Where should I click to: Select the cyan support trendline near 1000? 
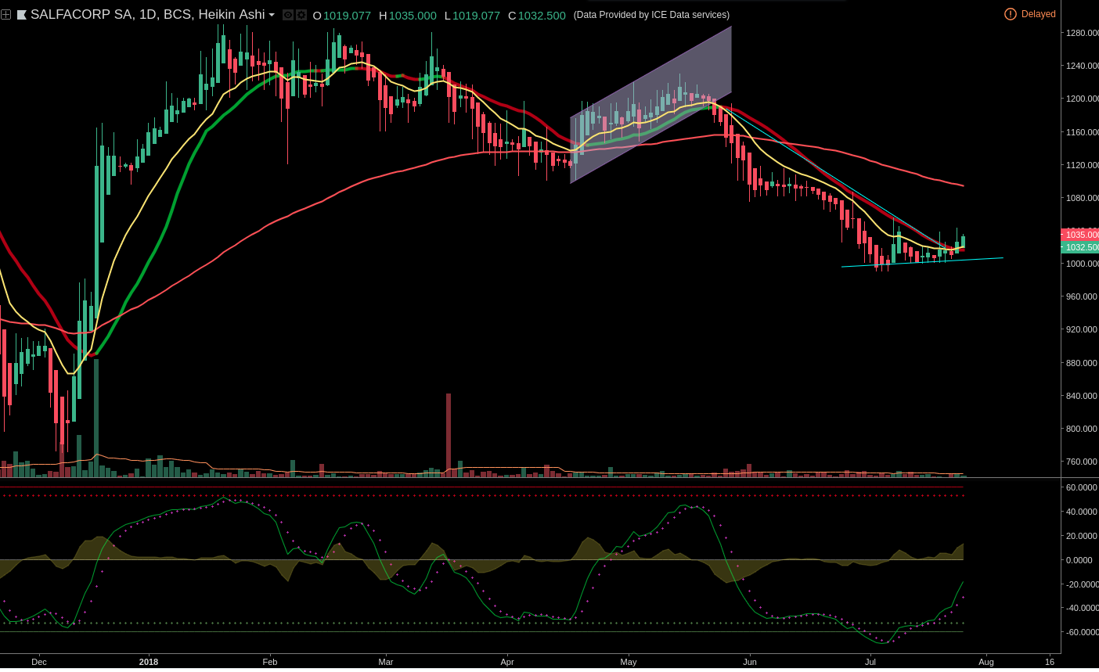pos(922,262)
